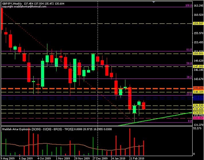Select the 147.080 yellow price label

(198, 66)
